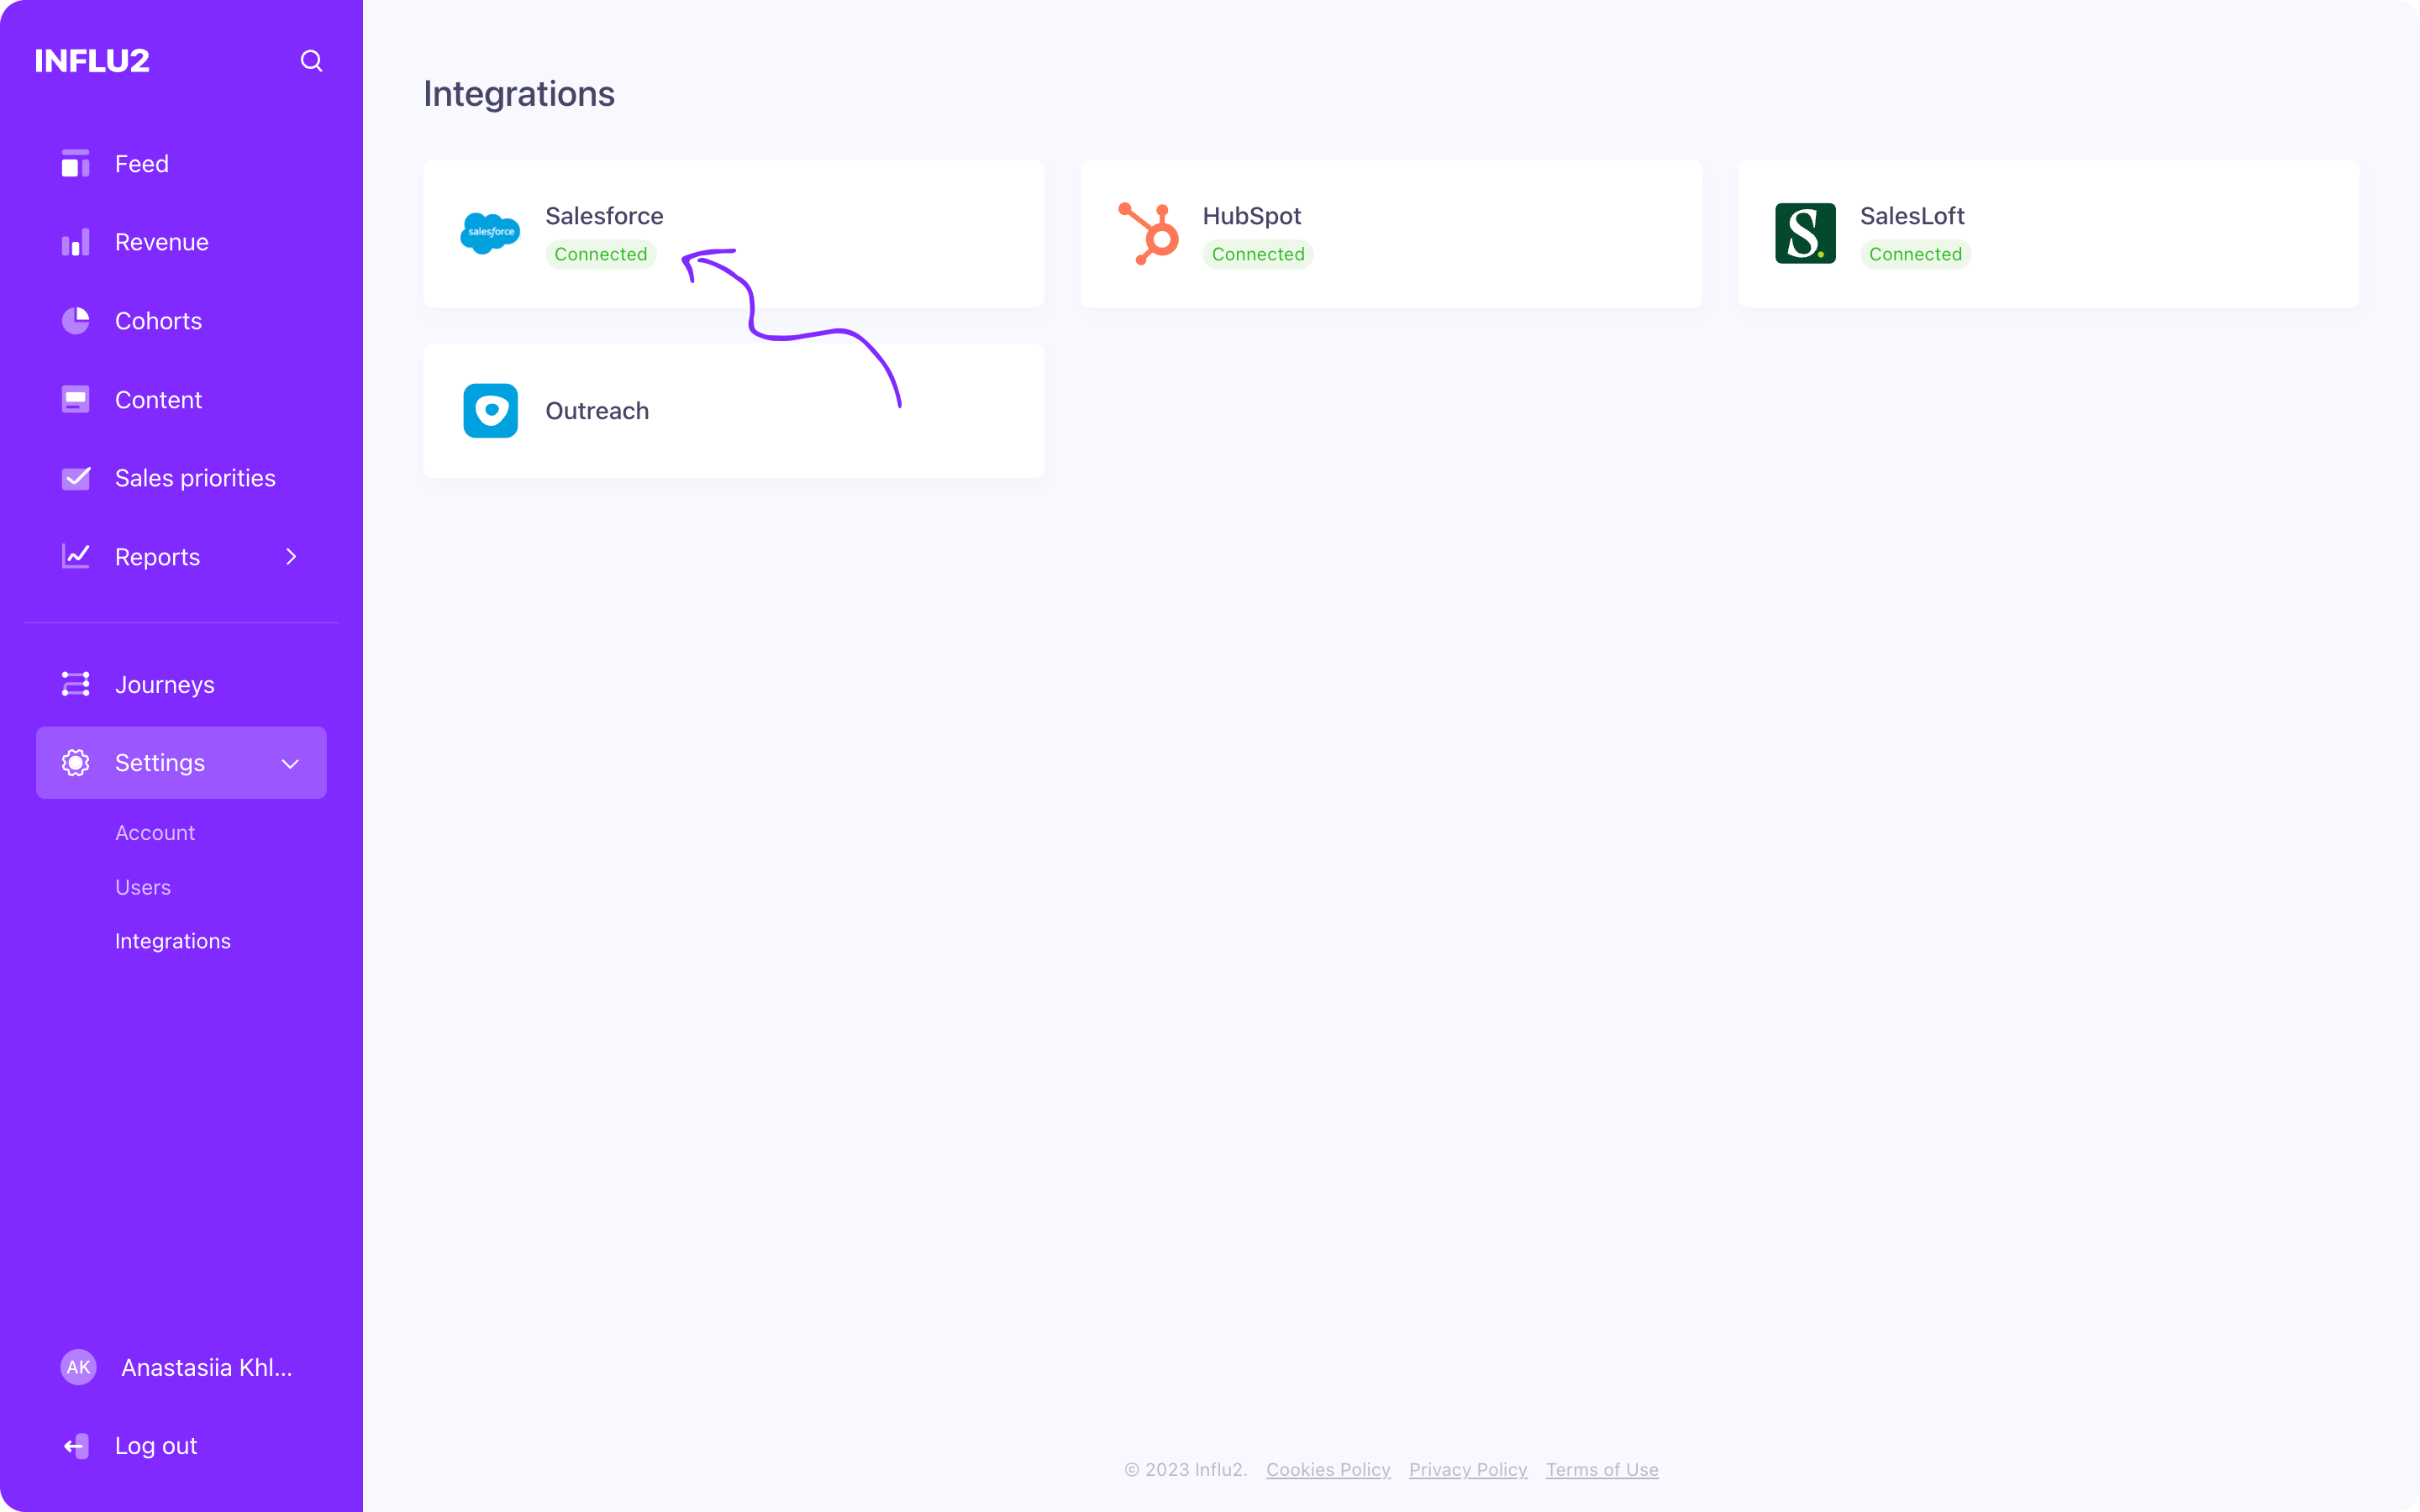This screenshot has width=2420, height=1512.
Task: Click the Terms of Use link
Action: [x=1602, y=1470]
